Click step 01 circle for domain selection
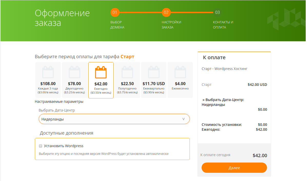Viewport: 307px width, 181px height. pyautogui.click(x=115, y=13)
